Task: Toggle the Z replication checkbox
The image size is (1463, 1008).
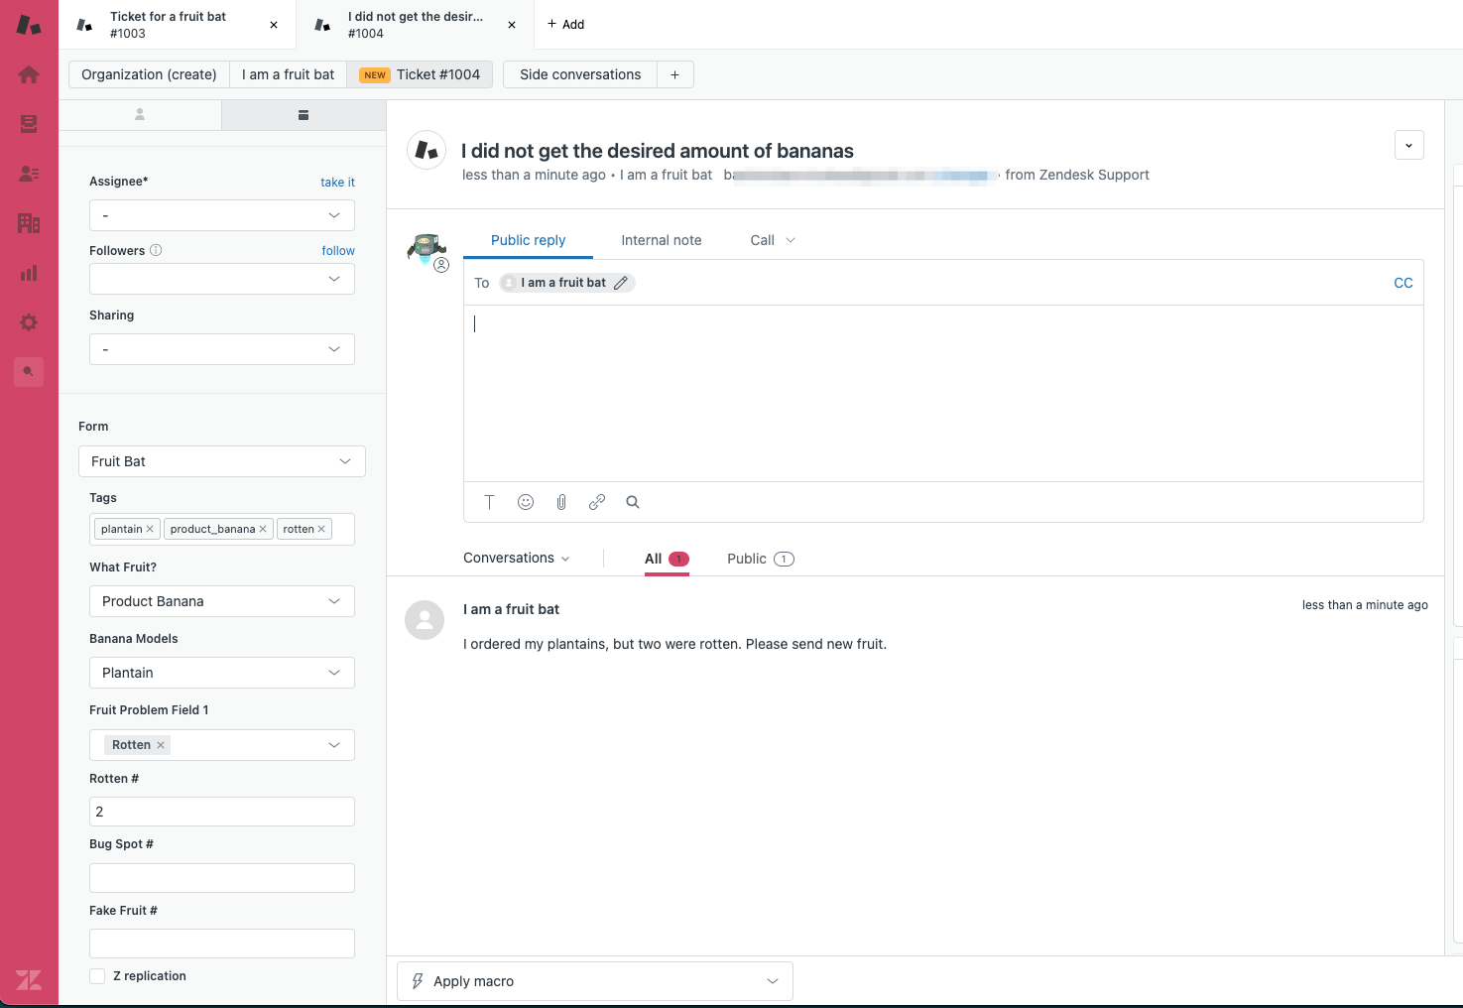Action: click(97, 976)
